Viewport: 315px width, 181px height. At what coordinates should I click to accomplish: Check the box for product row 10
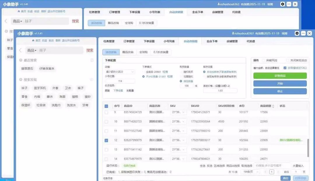click(106, 122)
